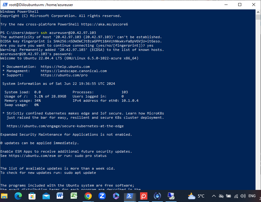Click the '5.1% of 28.89GB' usage value
Viewport: 261px width, 202px height.
click(50, 97)
